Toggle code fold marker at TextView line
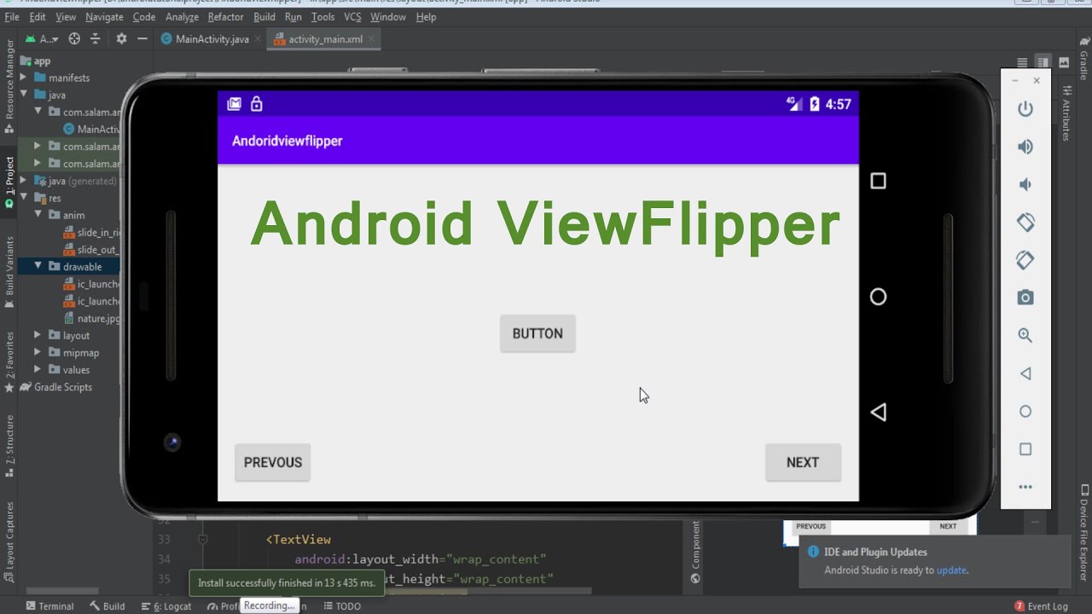The width and height of the screenshot is (1092, 614). click(x=202, y=539)
